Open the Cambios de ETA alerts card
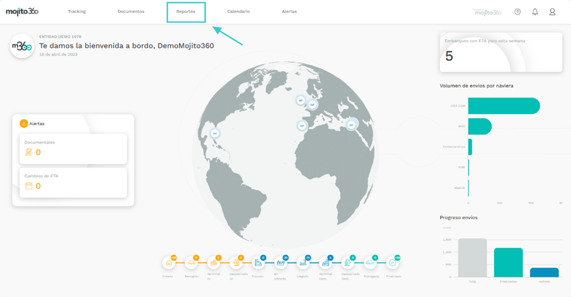Viewport: 571px width, 297px height. coord(73,182)
